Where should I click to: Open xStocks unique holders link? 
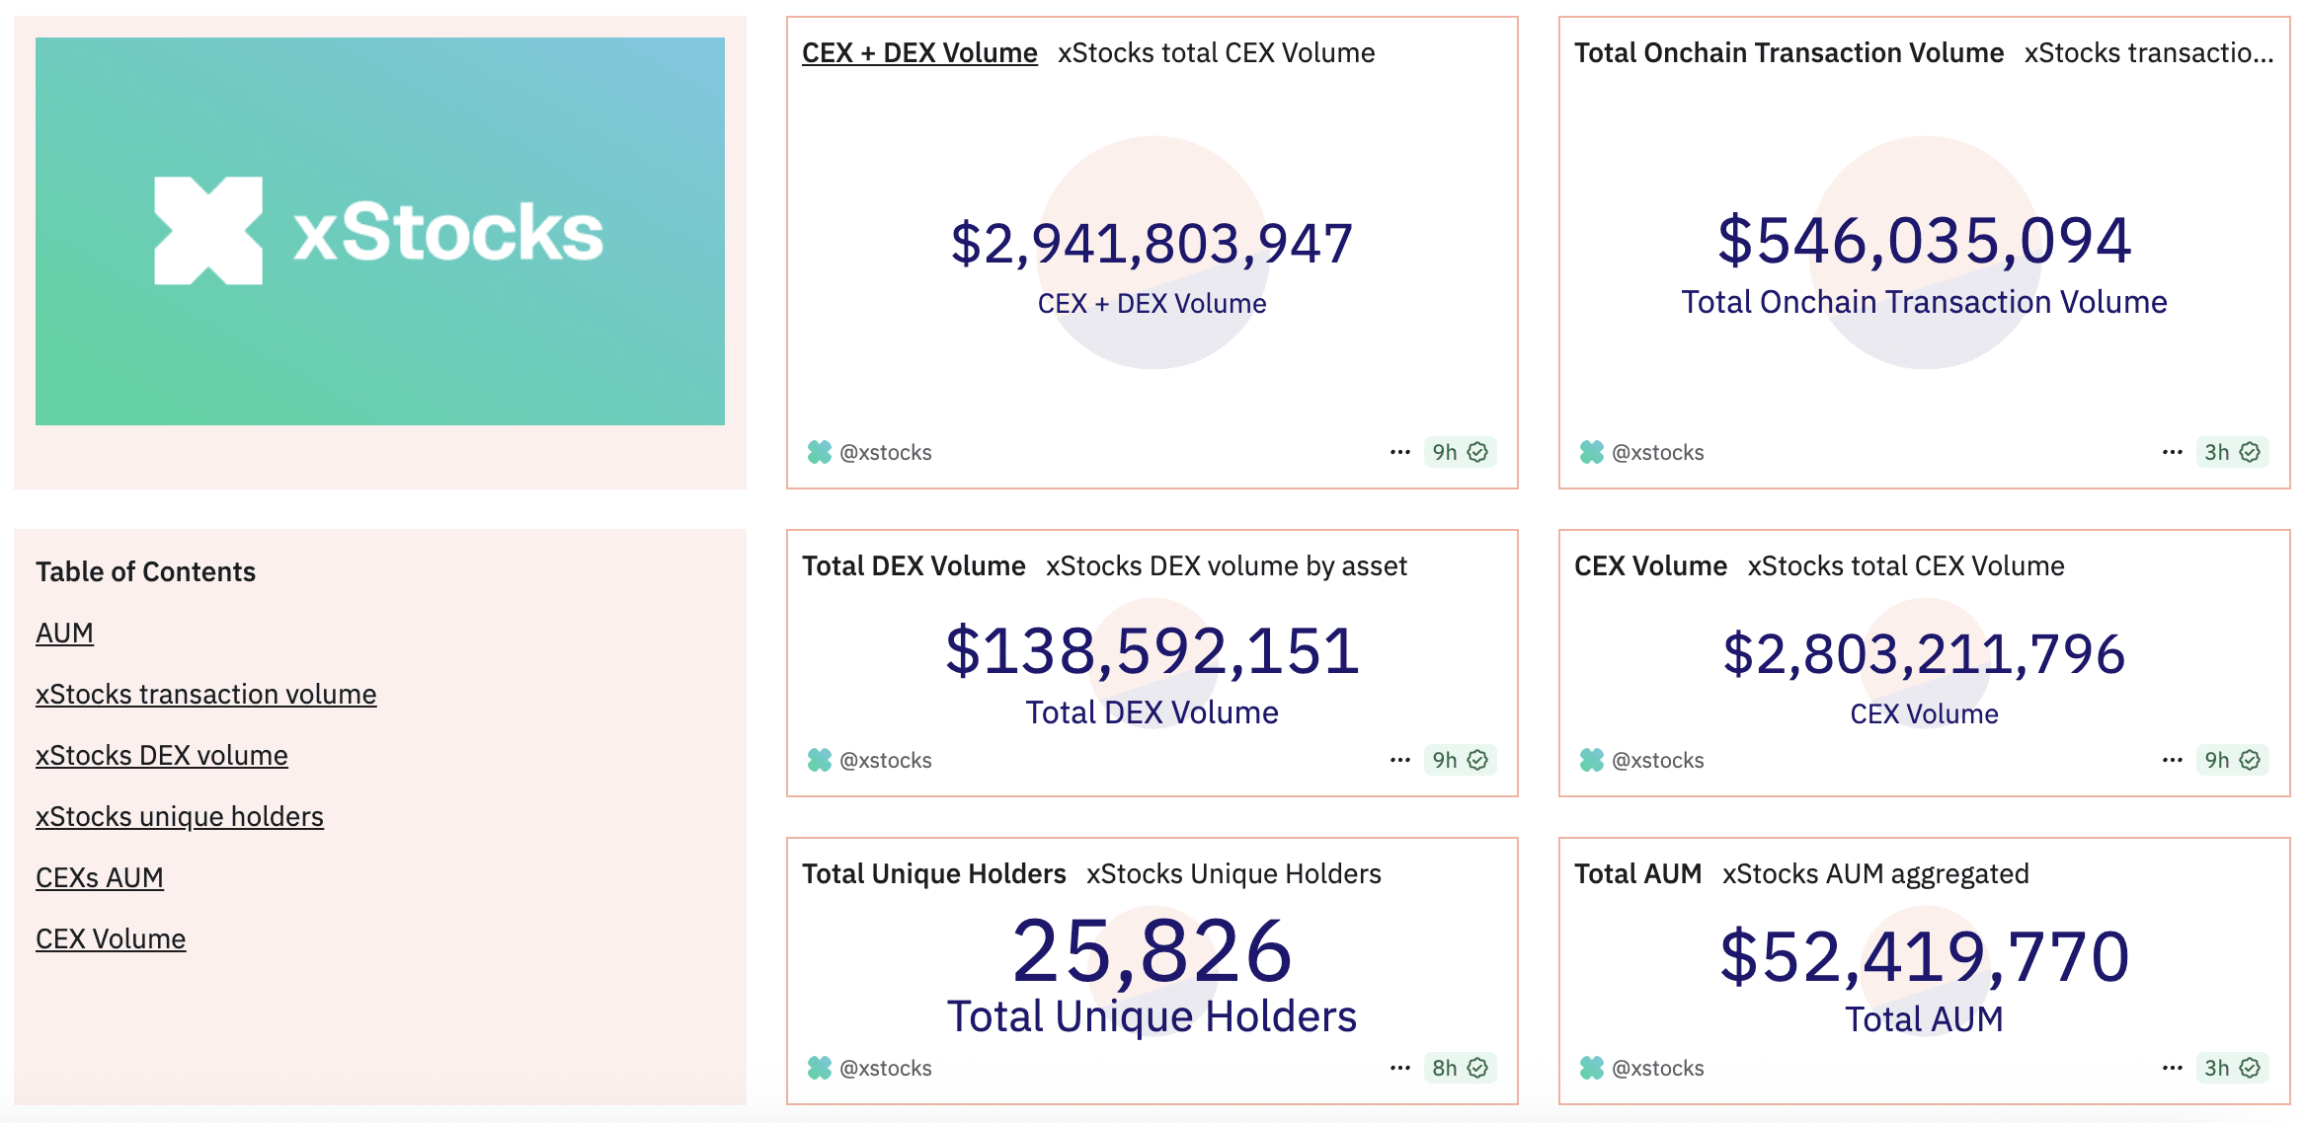tap(180, 816)
